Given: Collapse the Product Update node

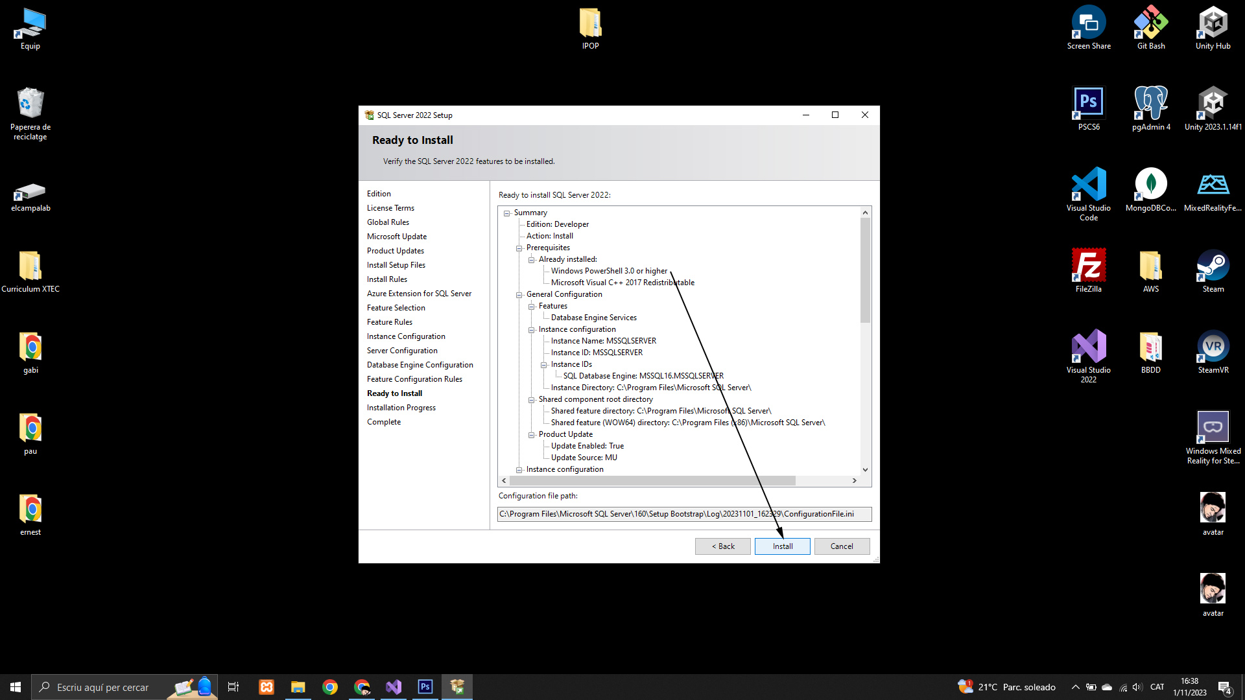Looking at the screenshot, I should click(531, 435).
